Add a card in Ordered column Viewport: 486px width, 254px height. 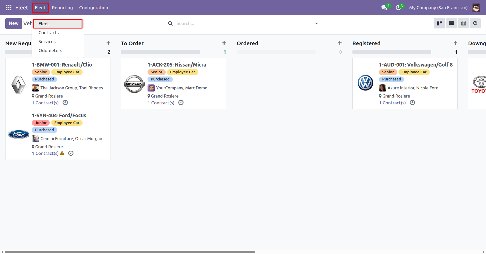click(340, 43)
